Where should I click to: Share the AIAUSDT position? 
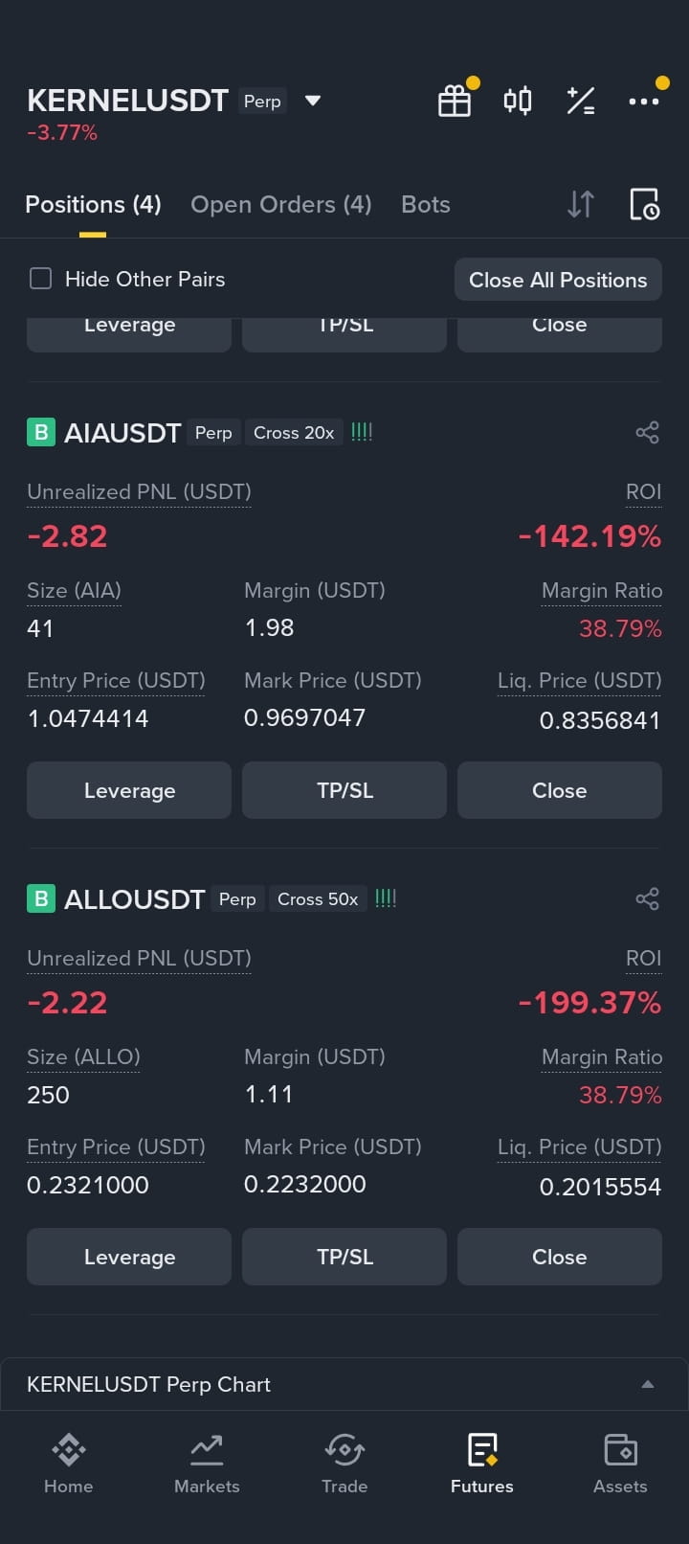(x=648, y=432)
